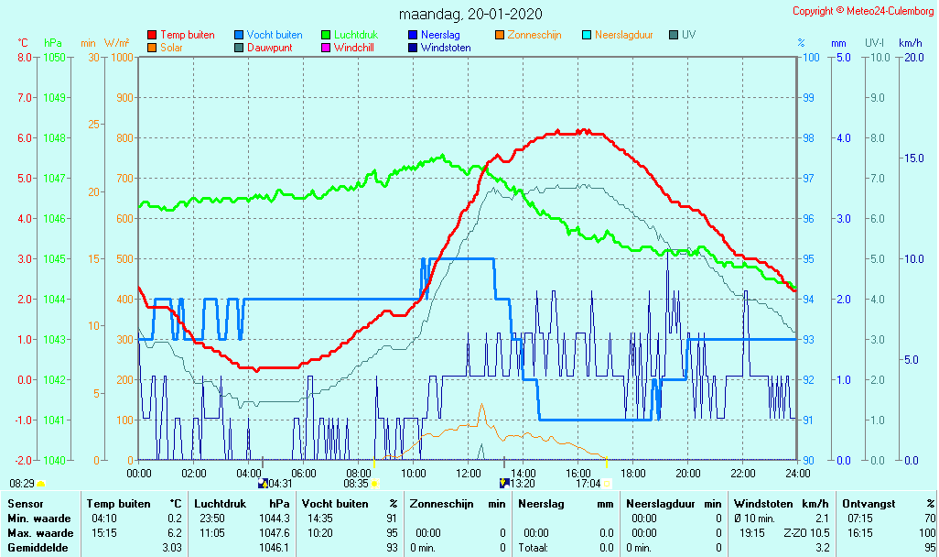Click the sunset icon next to 17:04

click(x=607, y=484)
